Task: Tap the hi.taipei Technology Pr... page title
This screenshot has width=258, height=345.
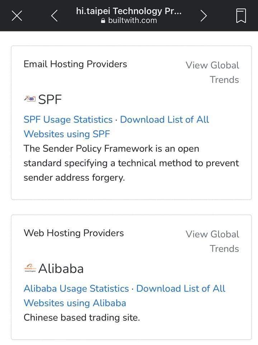Action: (129, 11)
